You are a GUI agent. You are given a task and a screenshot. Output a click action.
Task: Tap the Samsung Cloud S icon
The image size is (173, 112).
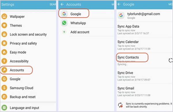pos(4,88)
